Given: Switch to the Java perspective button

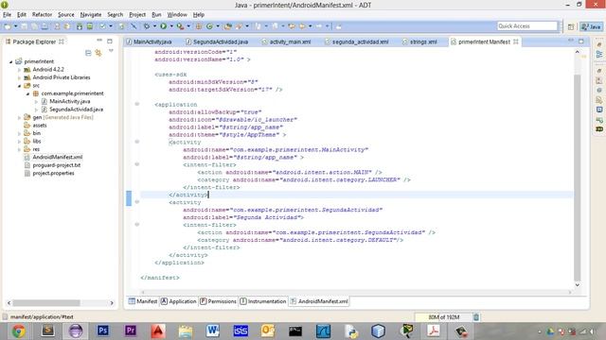Looking at the screenshot, I should (x=591, y=26).
